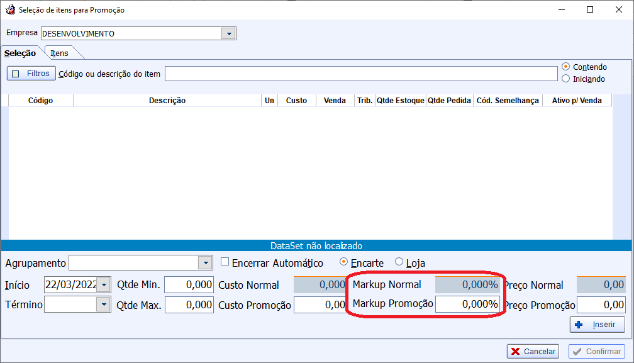The height and width of the screenshot is (363, 634).
Task: Select the Contendo radio option
Action: click(x=566, y=67)
